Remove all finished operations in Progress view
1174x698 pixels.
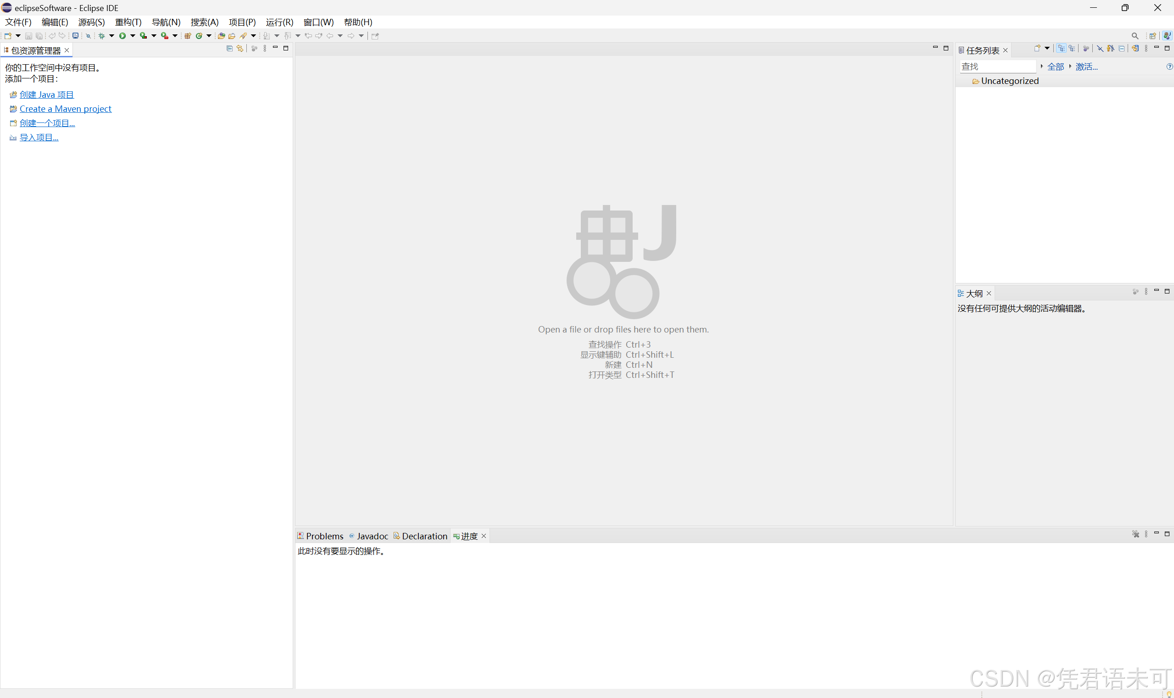pos(1136,534)
